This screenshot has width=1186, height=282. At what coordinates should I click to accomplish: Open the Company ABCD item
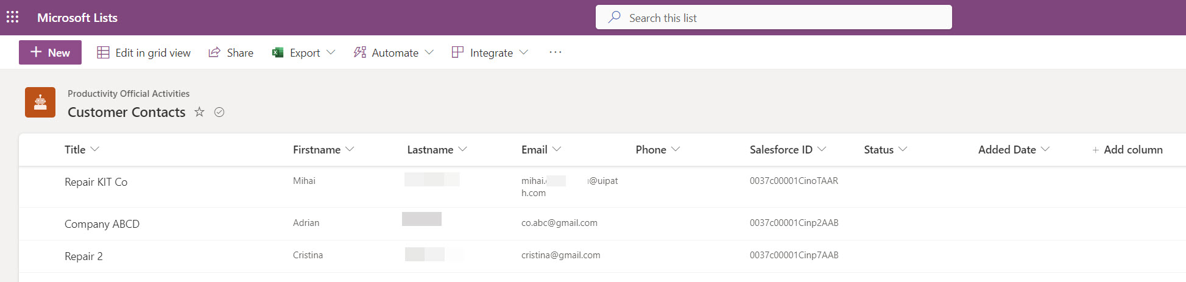[x=102, y=224]
